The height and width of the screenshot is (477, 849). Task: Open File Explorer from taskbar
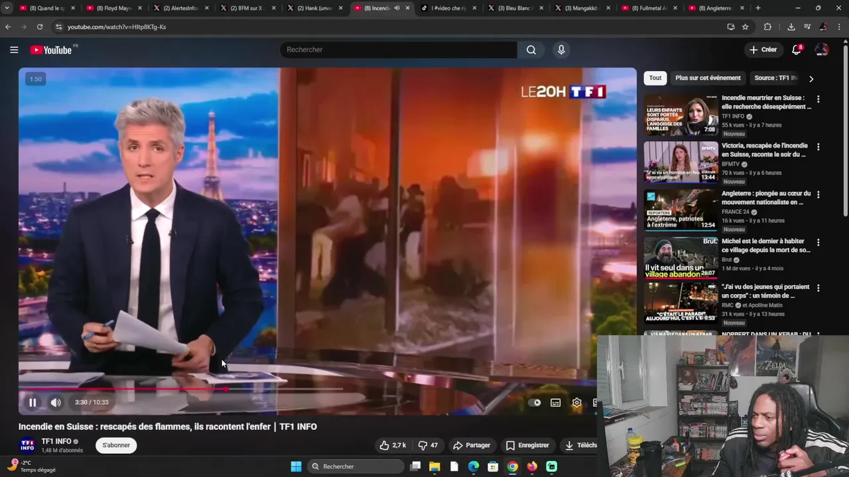434,466
